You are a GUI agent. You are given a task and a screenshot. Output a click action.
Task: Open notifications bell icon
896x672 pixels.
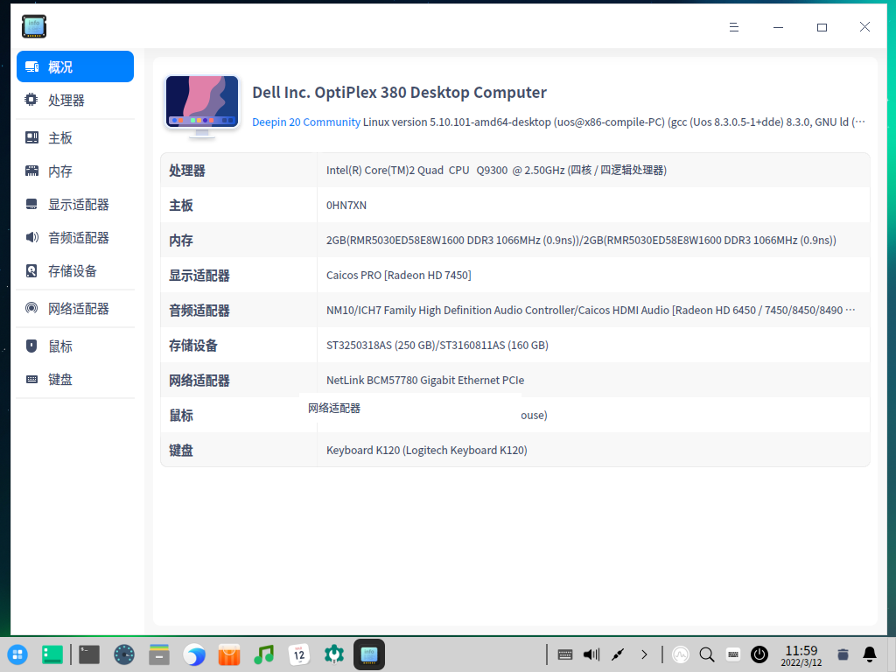[x=870, y=654]
